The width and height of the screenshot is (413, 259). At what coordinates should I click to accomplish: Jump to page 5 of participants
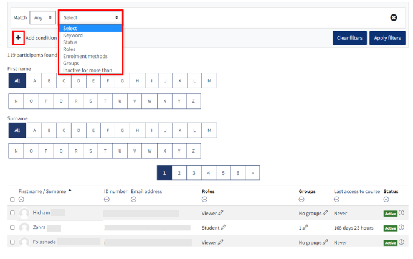[223, 172]
